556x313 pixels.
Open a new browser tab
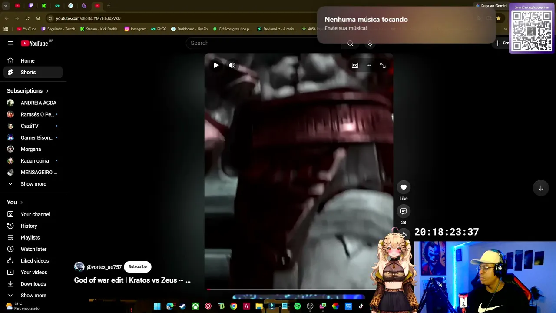[x=109, y=6]
